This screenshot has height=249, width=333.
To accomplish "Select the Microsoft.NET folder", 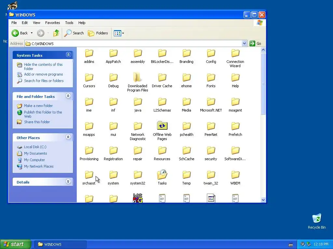I will [211, 105].
